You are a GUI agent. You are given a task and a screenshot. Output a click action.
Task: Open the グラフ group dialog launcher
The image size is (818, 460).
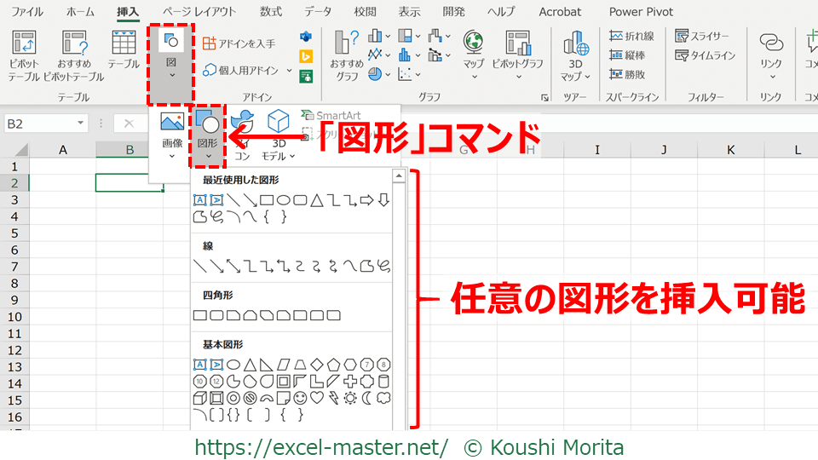click(x=544, y=98)
